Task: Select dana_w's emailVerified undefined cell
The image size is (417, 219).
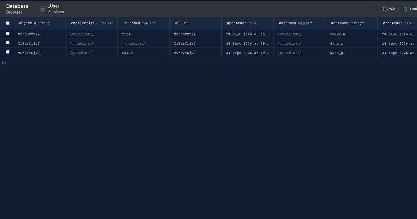Action: click(92, 43)
